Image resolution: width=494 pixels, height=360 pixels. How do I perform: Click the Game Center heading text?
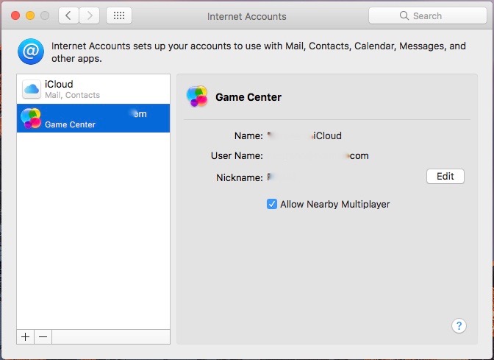tap(248, 97)
